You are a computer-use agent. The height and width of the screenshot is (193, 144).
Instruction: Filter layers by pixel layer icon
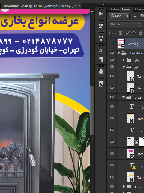135,16
